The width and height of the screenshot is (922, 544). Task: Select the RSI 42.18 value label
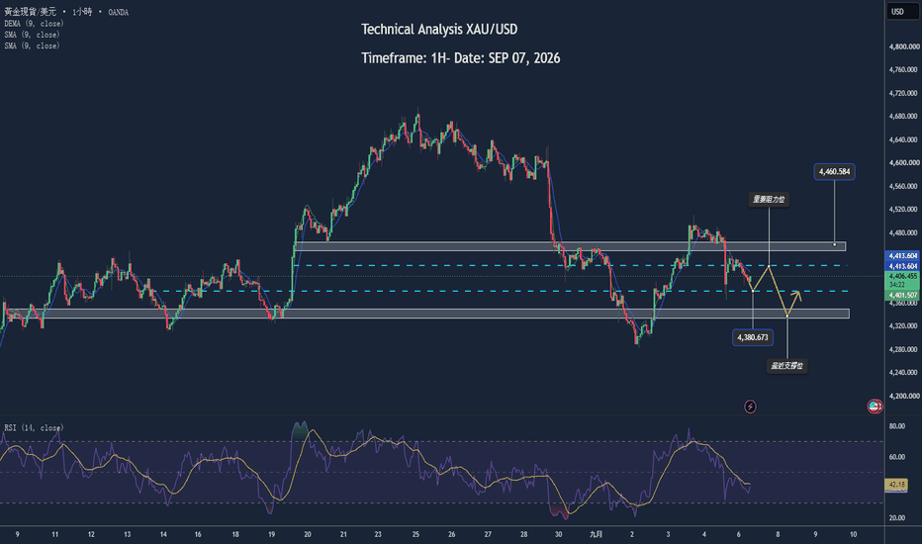(x=896, y=485)
